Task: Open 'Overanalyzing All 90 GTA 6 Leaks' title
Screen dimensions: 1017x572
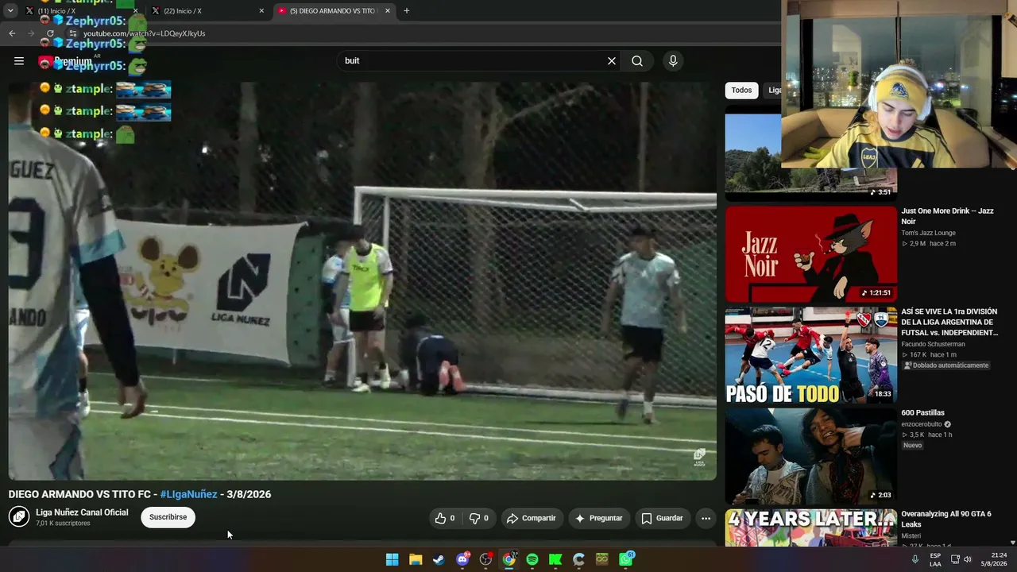Action: pos(946,519)
